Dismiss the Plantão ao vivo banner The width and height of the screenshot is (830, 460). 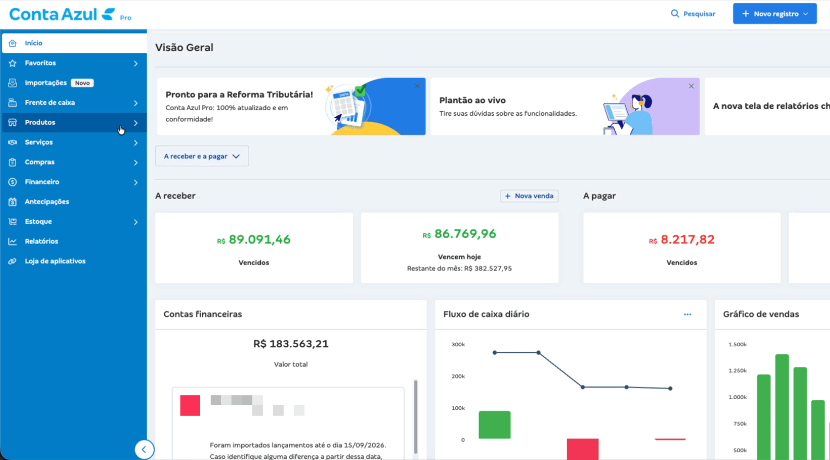(x=691, y=86)
